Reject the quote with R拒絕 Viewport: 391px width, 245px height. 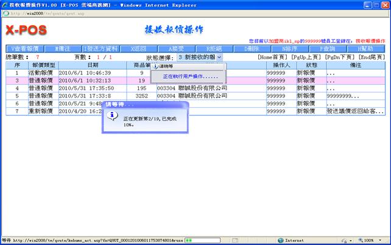213,48
